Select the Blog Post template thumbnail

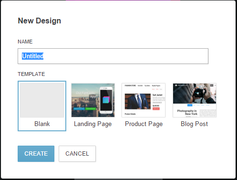(195, 100)
